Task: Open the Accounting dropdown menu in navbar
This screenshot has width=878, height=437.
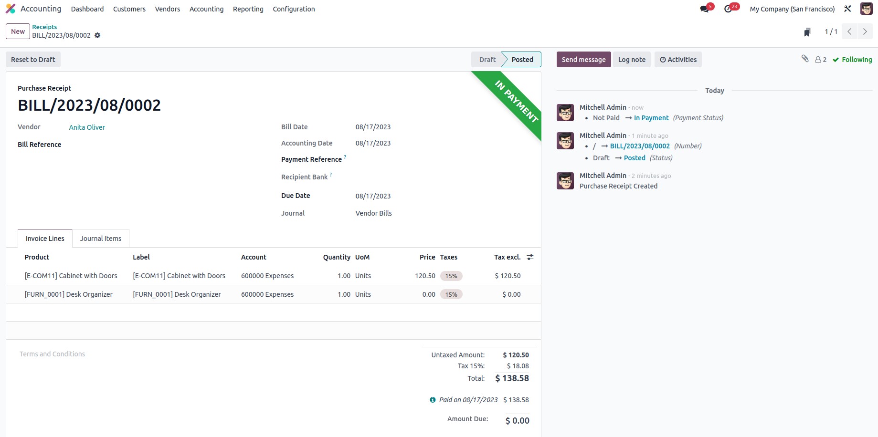Action: point(206,9)
